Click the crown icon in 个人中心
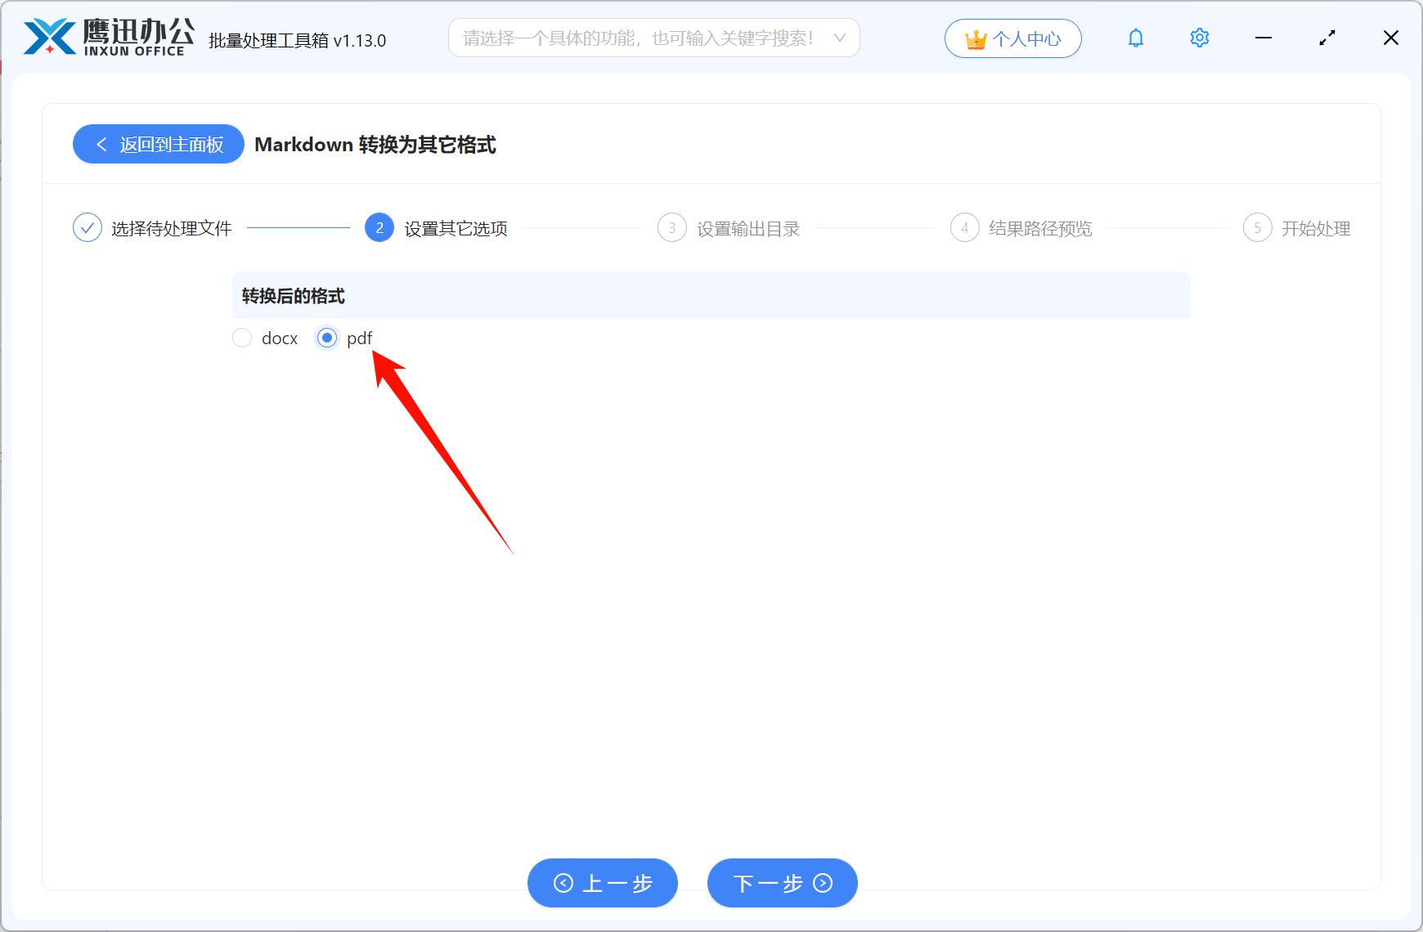1423x932 pixels. pyautogui.click(x=975, y=38)
